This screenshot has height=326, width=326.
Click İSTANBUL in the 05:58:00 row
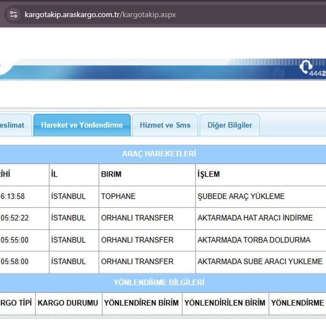coord(74,262)
